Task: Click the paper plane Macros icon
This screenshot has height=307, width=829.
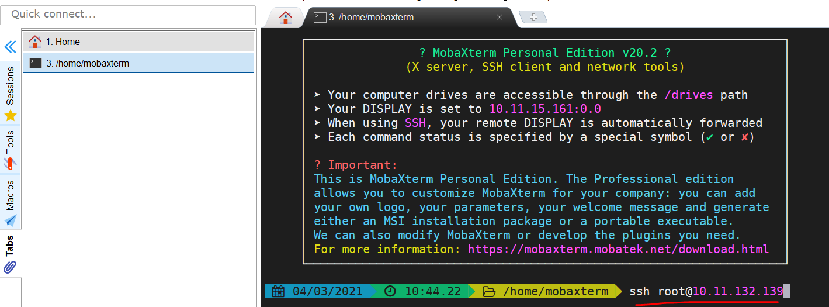Action: [x=11, y=220]
